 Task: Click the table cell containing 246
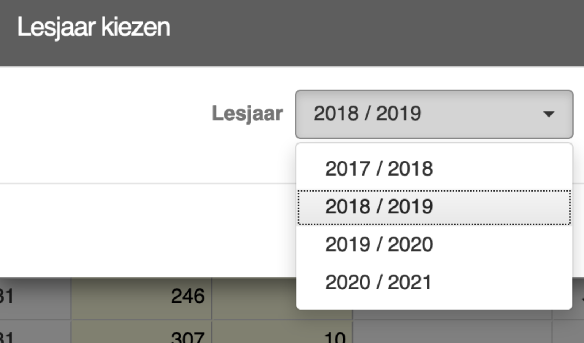[142, 296]
